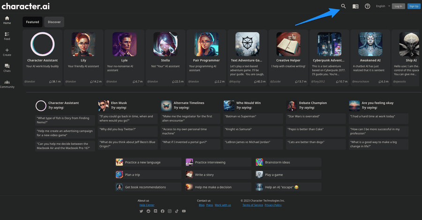Click Help me make a decision
The image size is (422, 220).
click(218, 187)
